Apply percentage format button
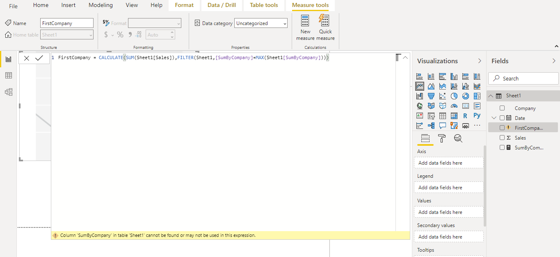The height and width of the screenshot is (257, 560). (120, 35)
